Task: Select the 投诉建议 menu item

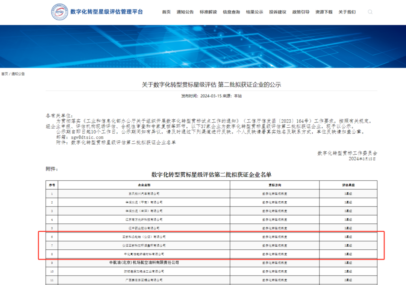Action: click(x=277, y=12)
